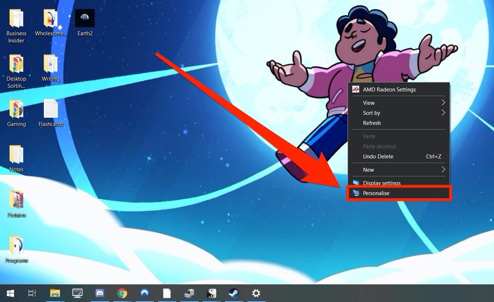The image size is (494, 302).
Task: Click the Discord icon in the taskbar
Action: [99, 293]
